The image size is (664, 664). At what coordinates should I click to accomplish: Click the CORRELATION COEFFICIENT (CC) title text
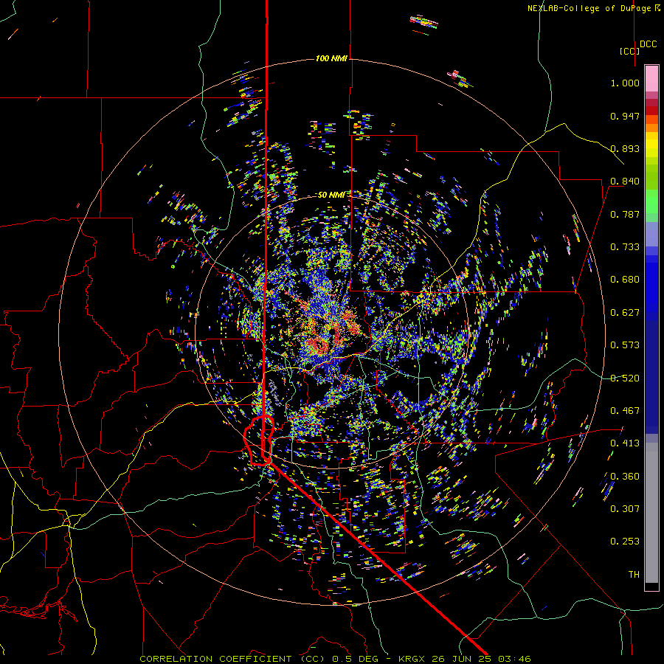pyautogui.click(x=232, y=659)
